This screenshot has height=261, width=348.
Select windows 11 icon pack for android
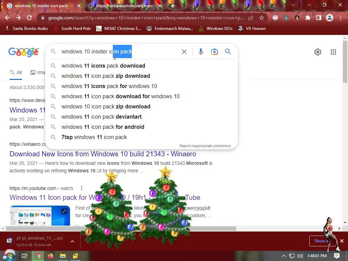point(141,127)
